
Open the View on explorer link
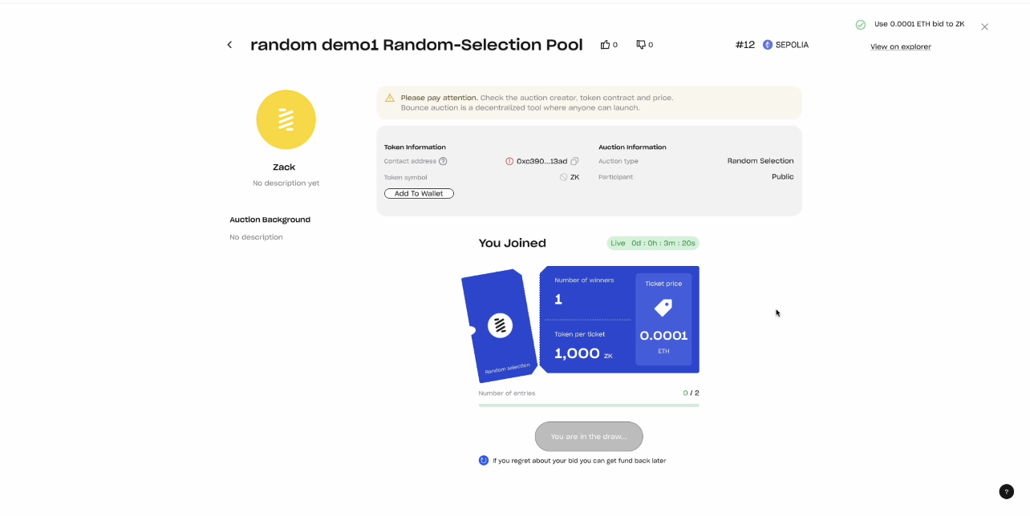coord(901,46)
